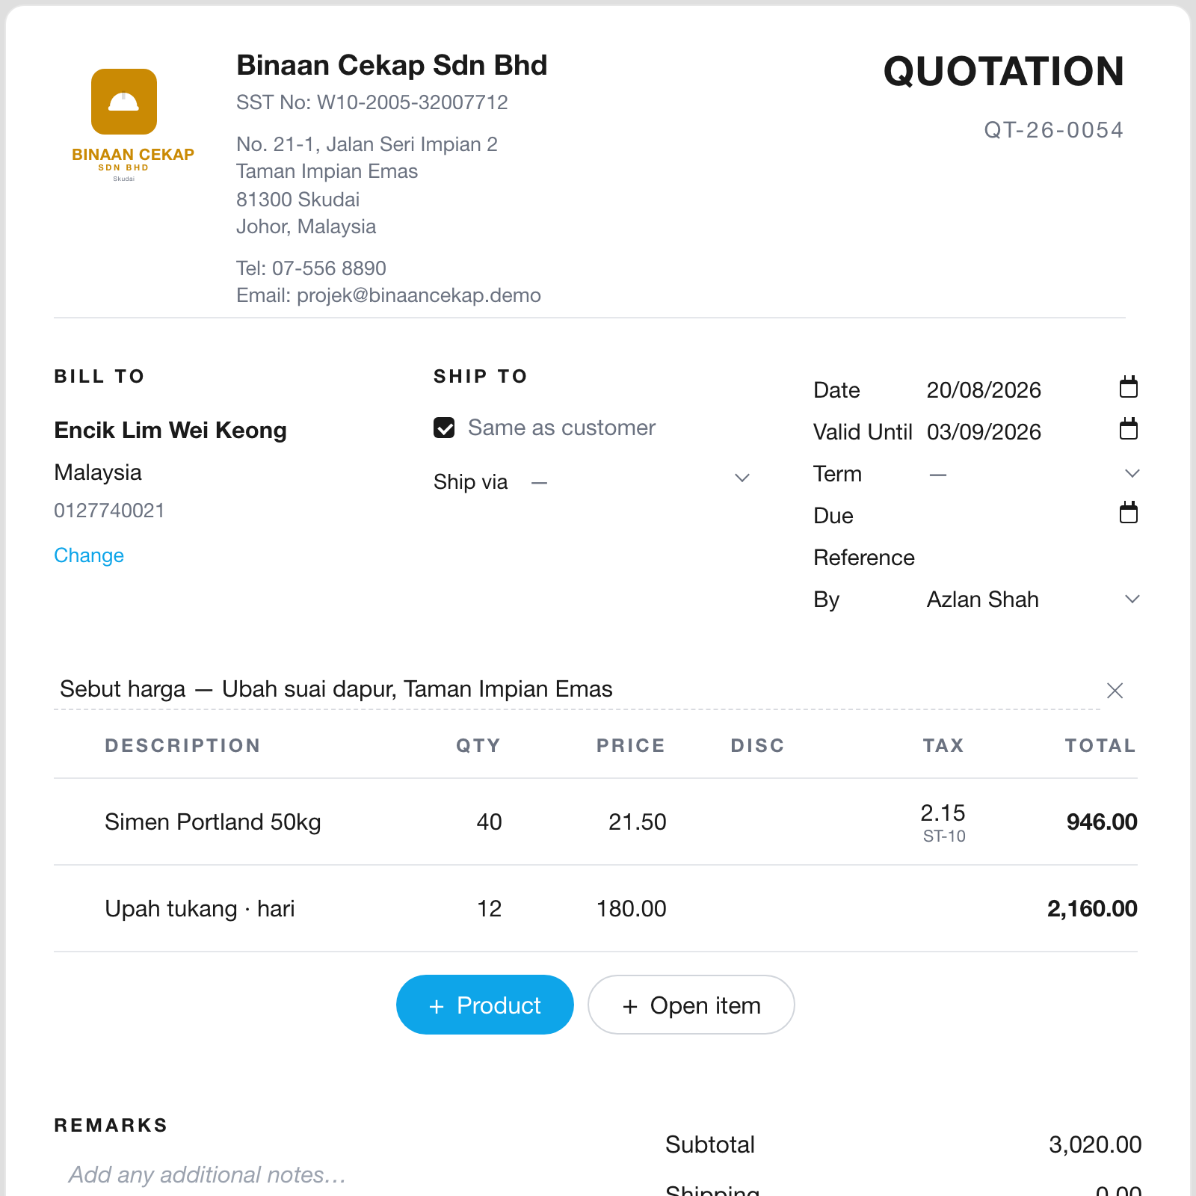Viewport: 1196px width, 1196px height.
Task: Add a line with the Product button
Action: click(485, 1005)
